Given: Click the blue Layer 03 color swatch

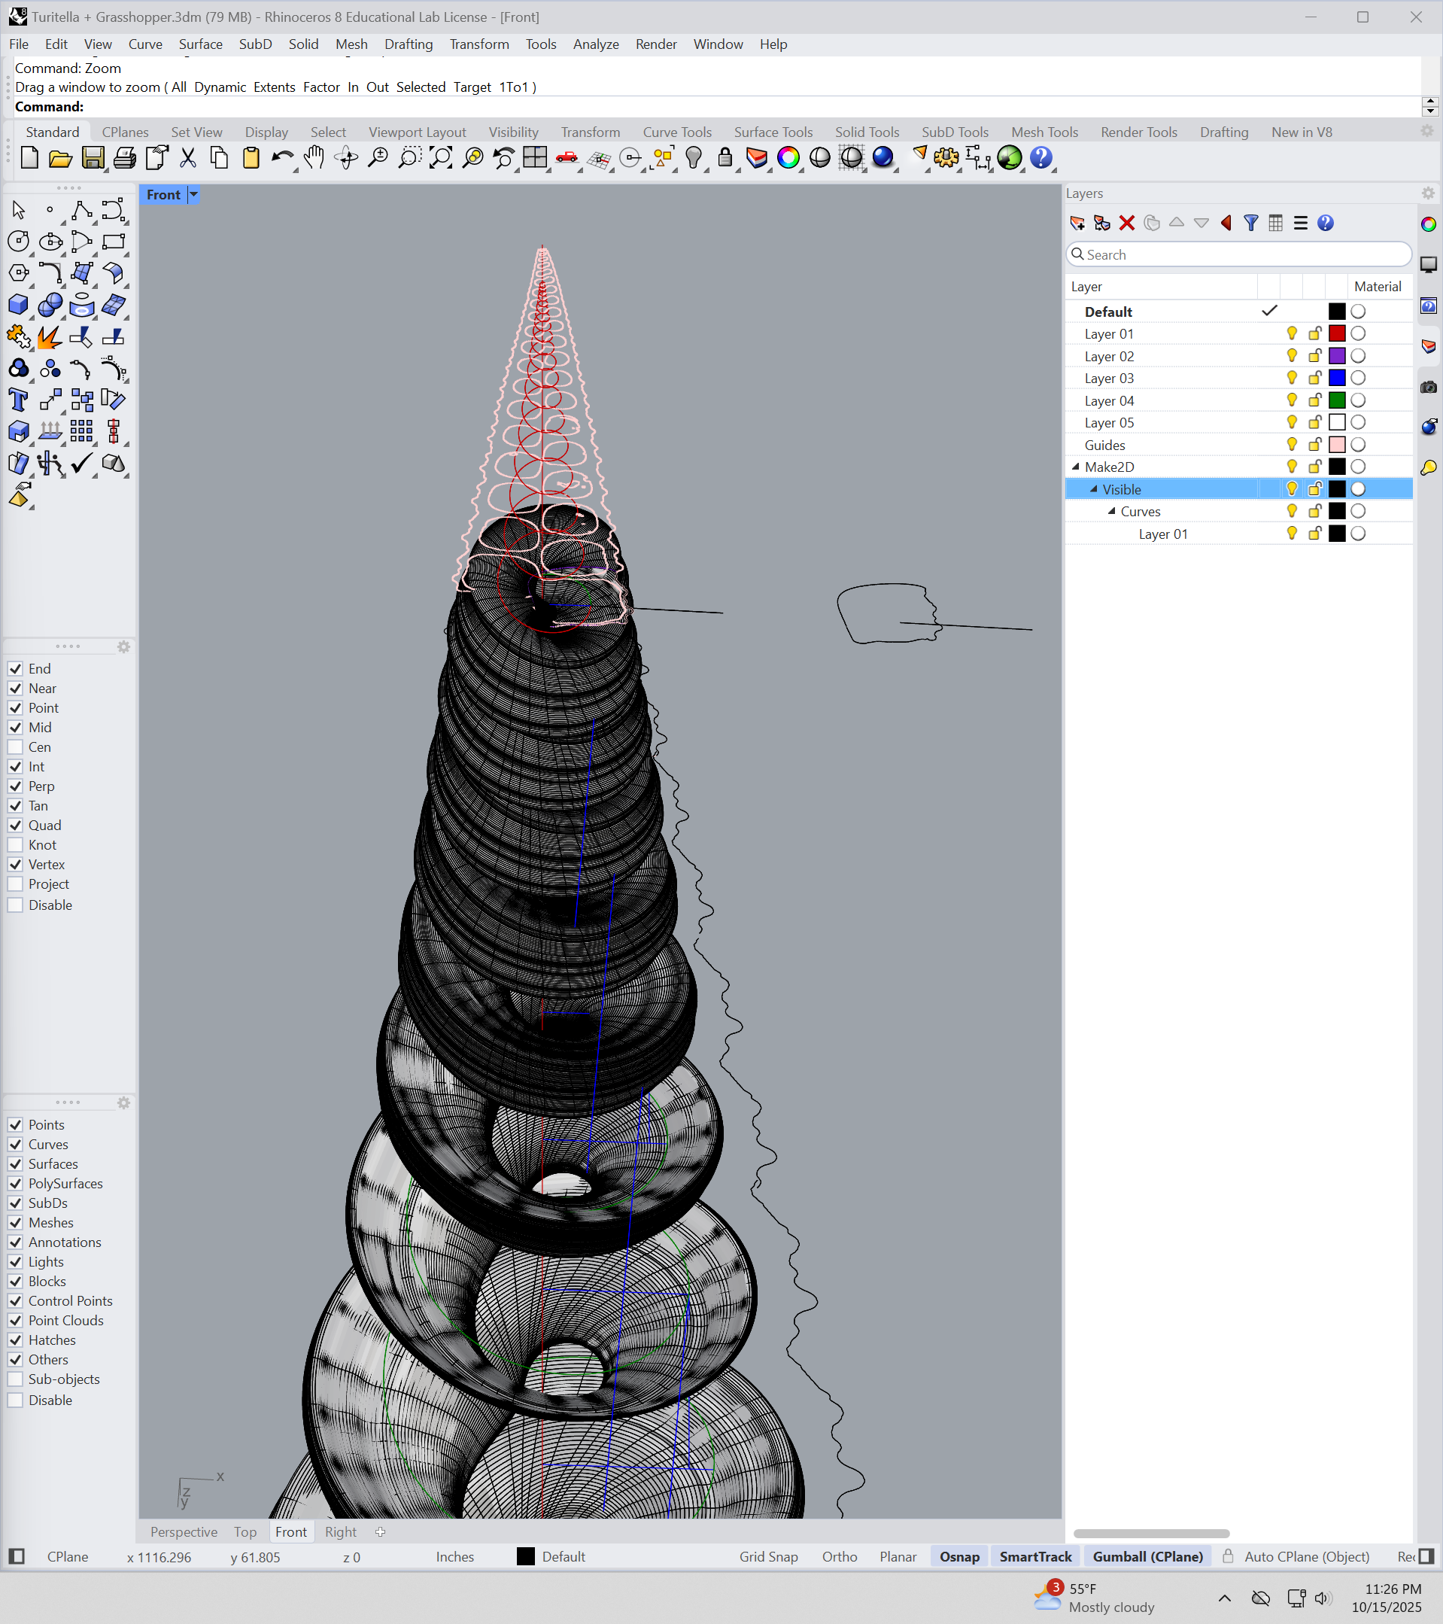Looking at the screenshot, I should (x=1337, y=379).
